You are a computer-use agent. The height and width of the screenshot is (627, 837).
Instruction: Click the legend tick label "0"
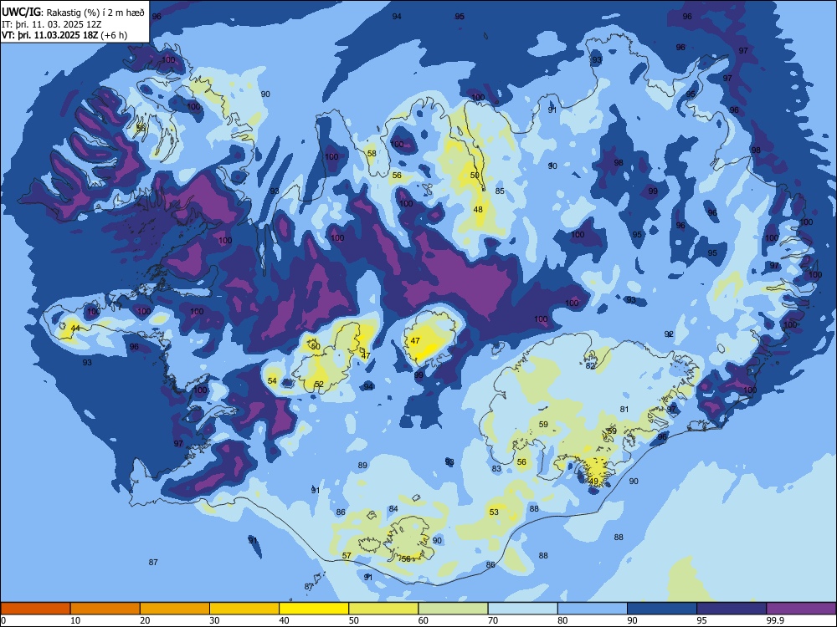pos(3,620)
